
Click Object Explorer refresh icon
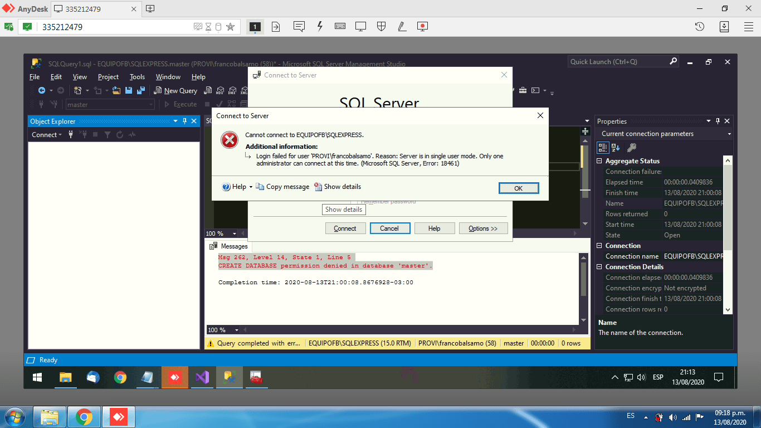pyautogui.click(x=119, y=134)
